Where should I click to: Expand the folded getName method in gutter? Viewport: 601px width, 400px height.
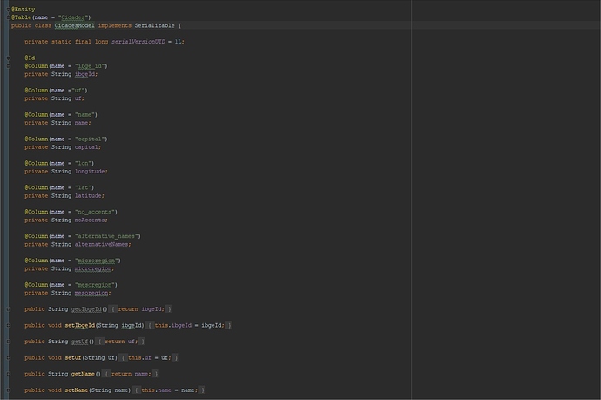(x=8, y=374)
